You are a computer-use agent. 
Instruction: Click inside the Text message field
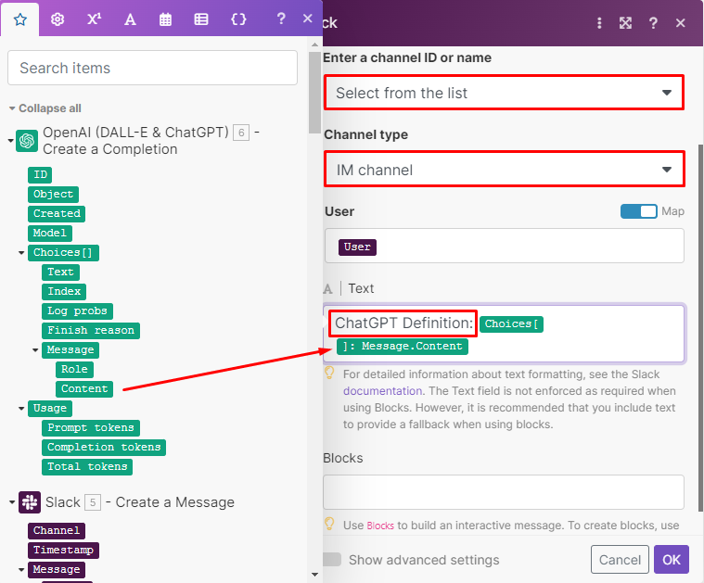pyautogui.click(x=505, y=334)
